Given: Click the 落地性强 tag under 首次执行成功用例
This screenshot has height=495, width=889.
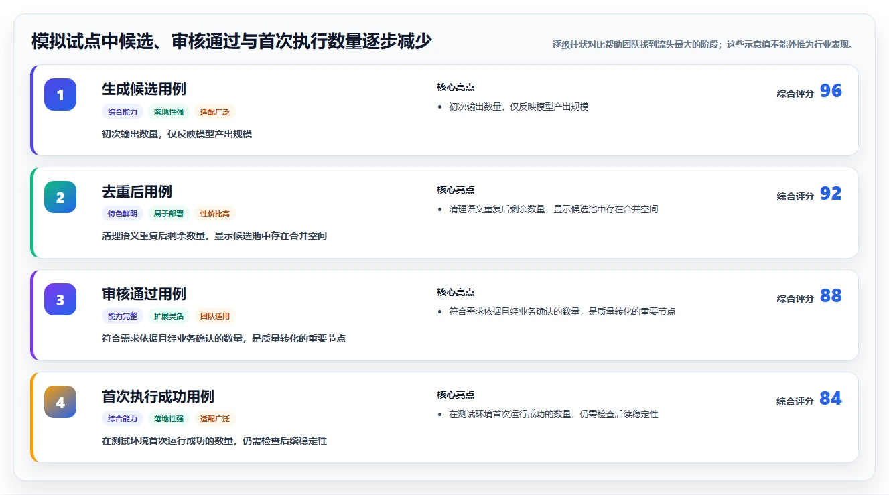Looking at the screenshot, I should [169, 419].
